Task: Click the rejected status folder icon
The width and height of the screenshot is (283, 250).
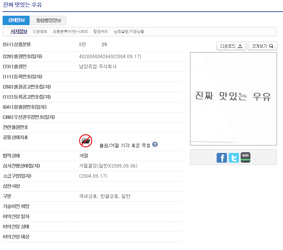Action: pyautogui.click(x=85, y=141)
